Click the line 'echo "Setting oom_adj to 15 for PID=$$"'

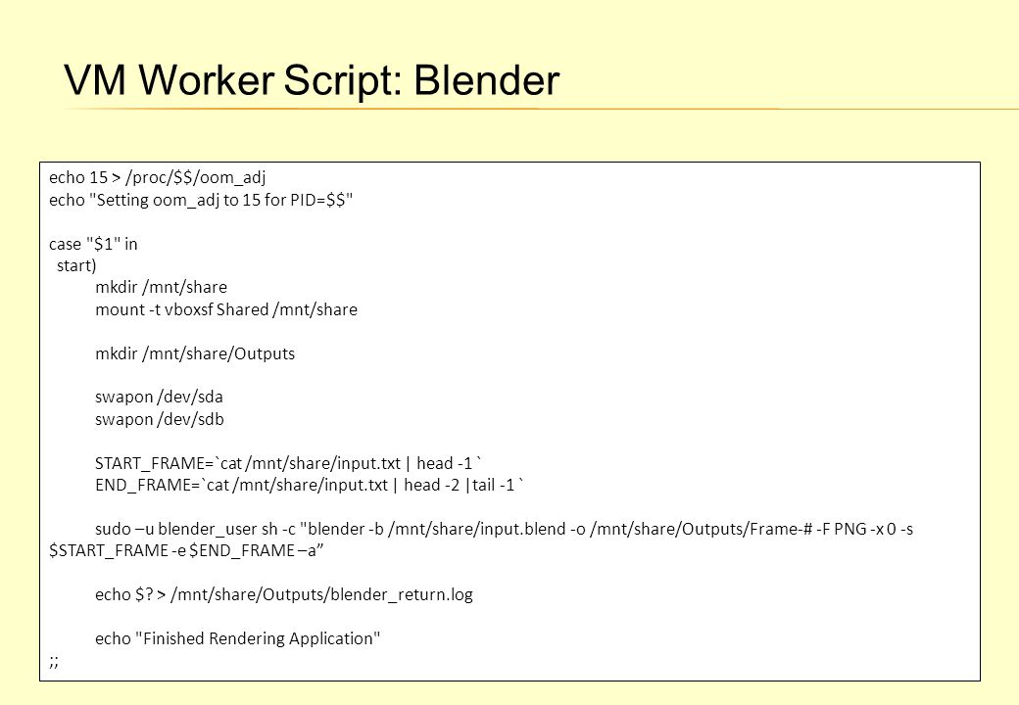[x=201, y=200]
